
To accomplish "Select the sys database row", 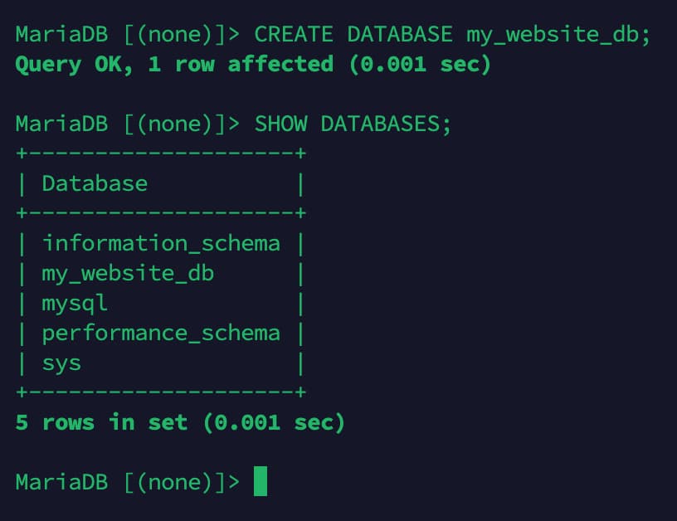I will pos(61,363).
